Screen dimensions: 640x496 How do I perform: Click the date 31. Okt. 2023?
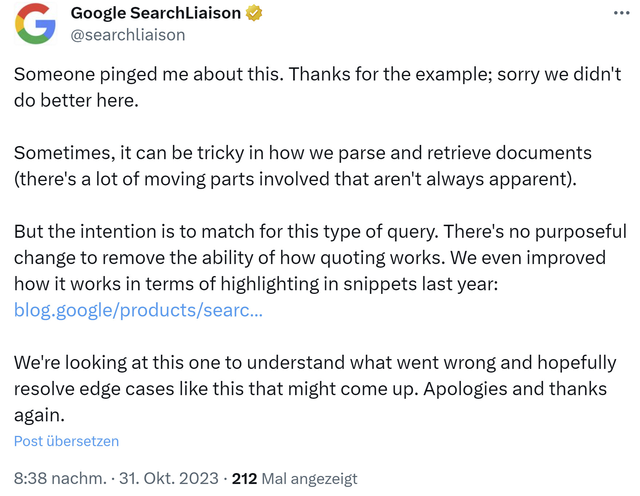[169, 479]
